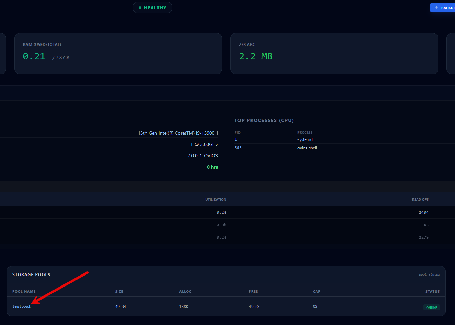
Task: Click the 13th Gen Intel Core CPU text
Action: (x=178, y=133)
